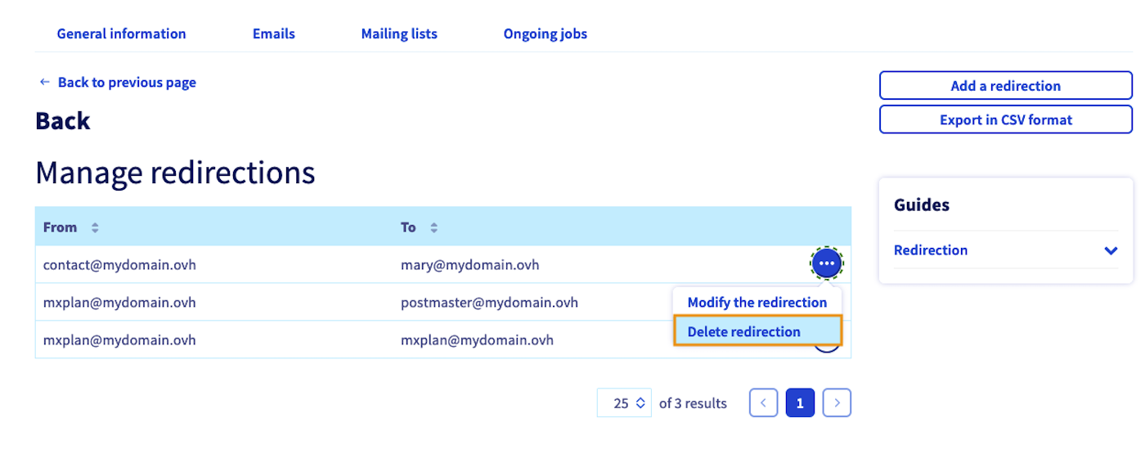Go to the Mailing lists tab
This screenshot has height=454, width=1145.
point(399,34)
